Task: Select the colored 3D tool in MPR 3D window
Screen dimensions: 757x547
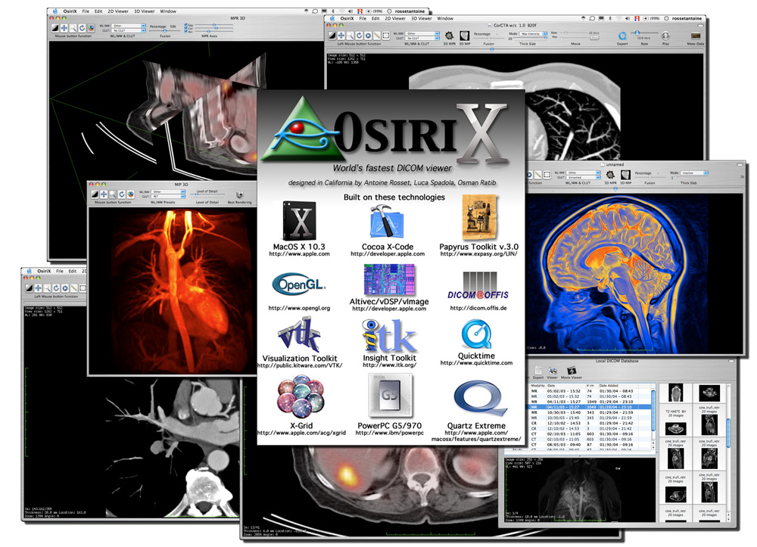Action: (x=91, y=28)
